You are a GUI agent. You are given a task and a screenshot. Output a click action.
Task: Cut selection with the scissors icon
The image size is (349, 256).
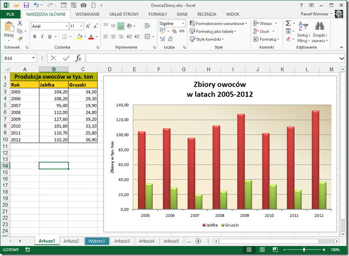point(20,23)
